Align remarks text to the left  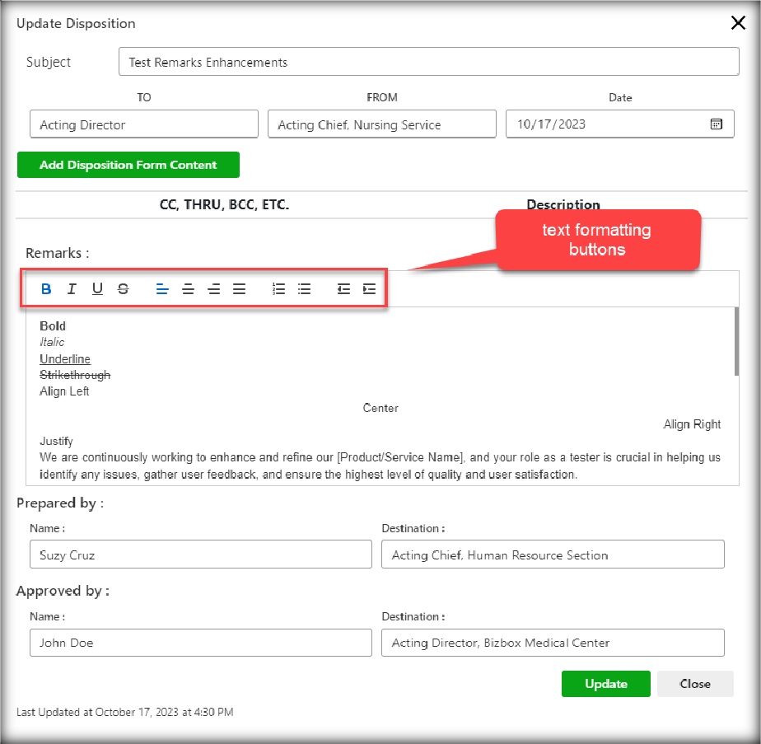click(x=162, y=289)
